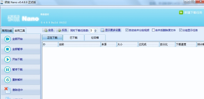The width and height of the screenshot is (204, 99).
Task: Click the red X file icon for 删除选中
Action: 7,90
